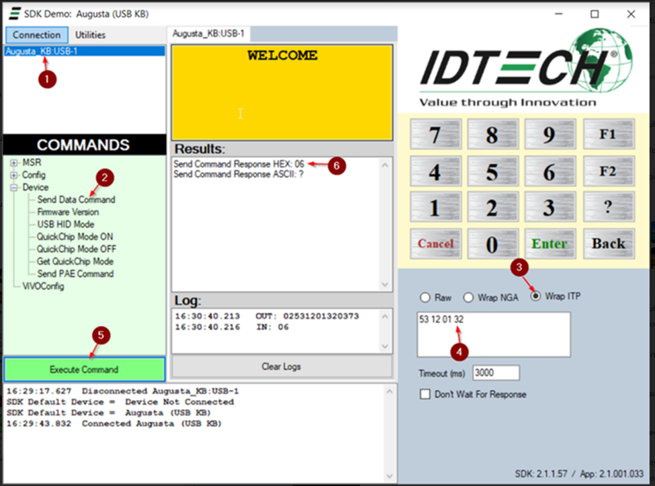Image resolution: width=655 pixels, height=486 pixels.
Task: Click keypad digit 9
Action: pyautogui.click(x=550, y=134)
